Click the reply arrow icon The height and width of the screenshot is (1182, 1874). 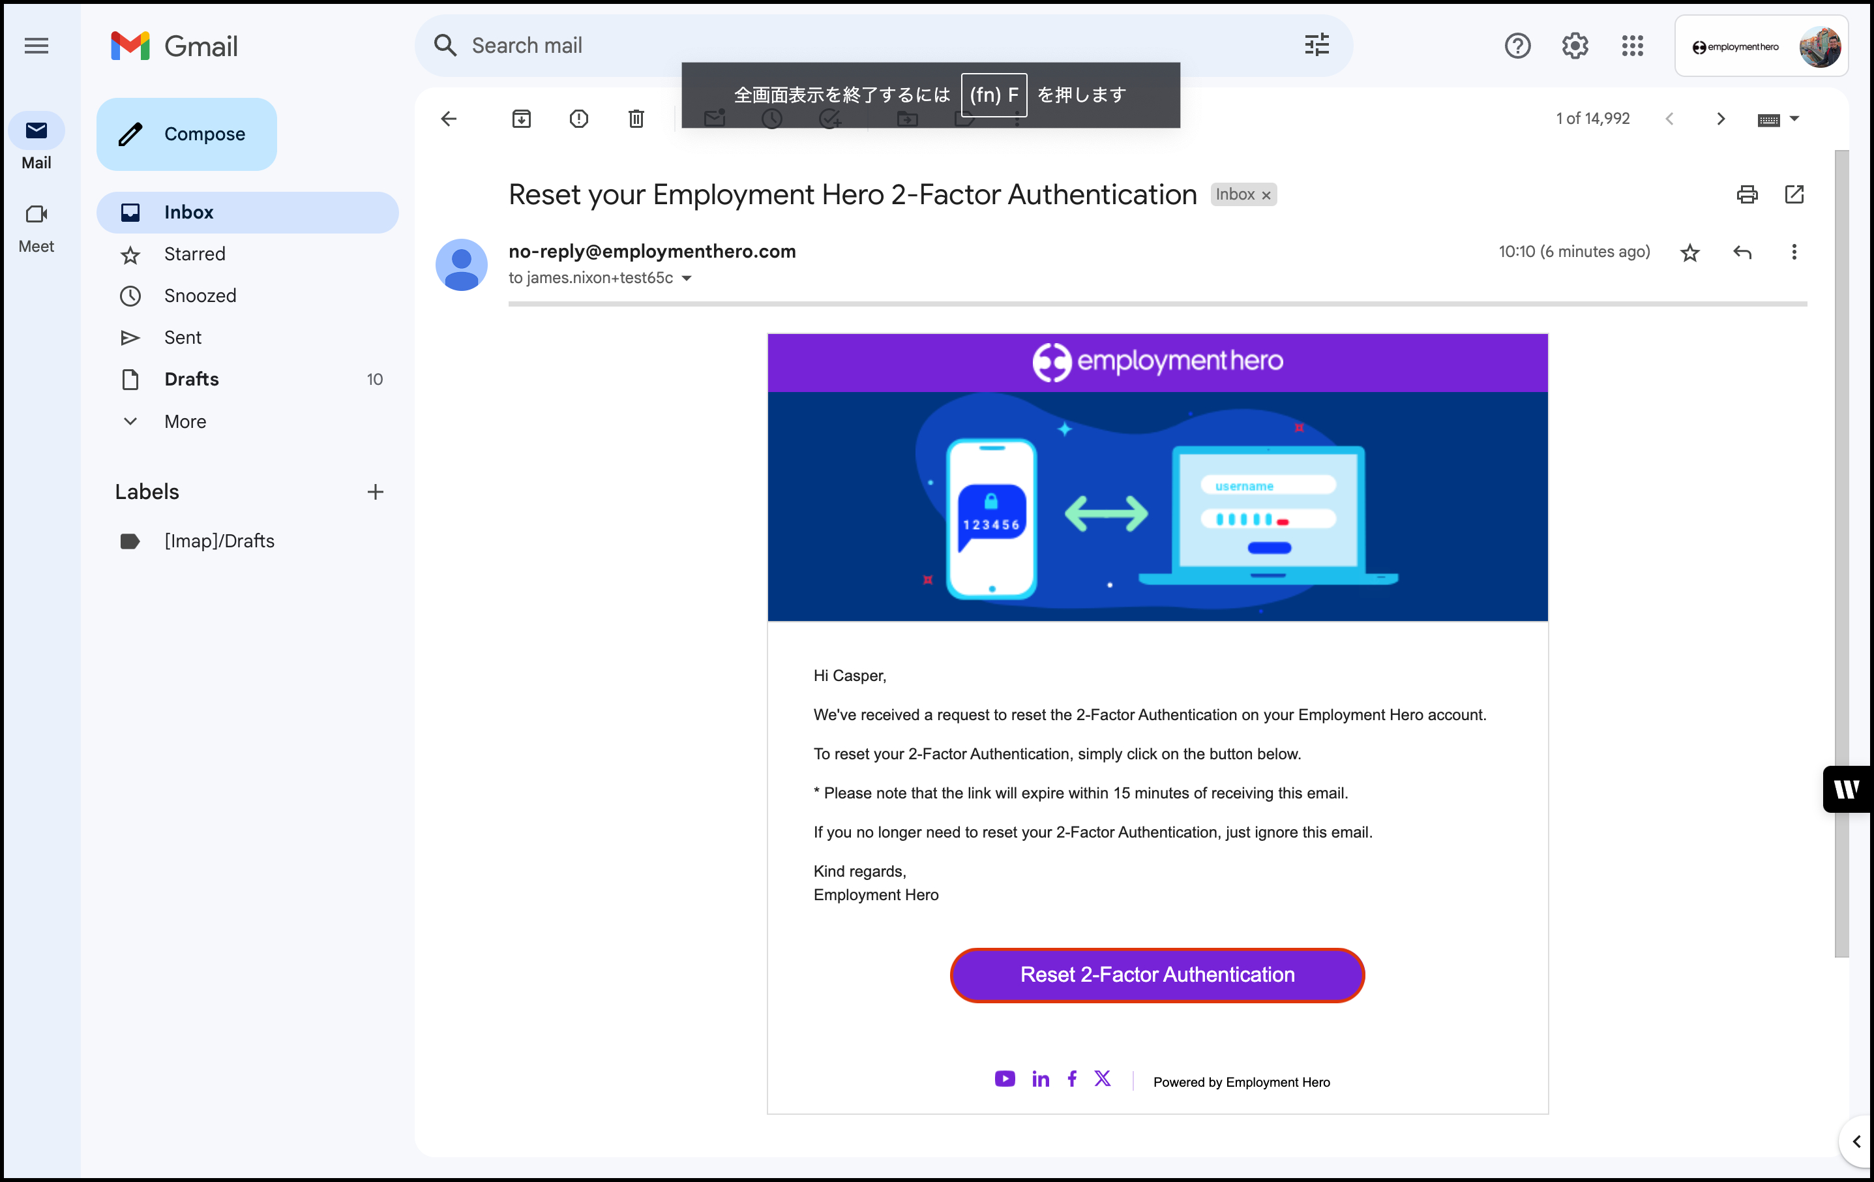tap(1742, 252)
